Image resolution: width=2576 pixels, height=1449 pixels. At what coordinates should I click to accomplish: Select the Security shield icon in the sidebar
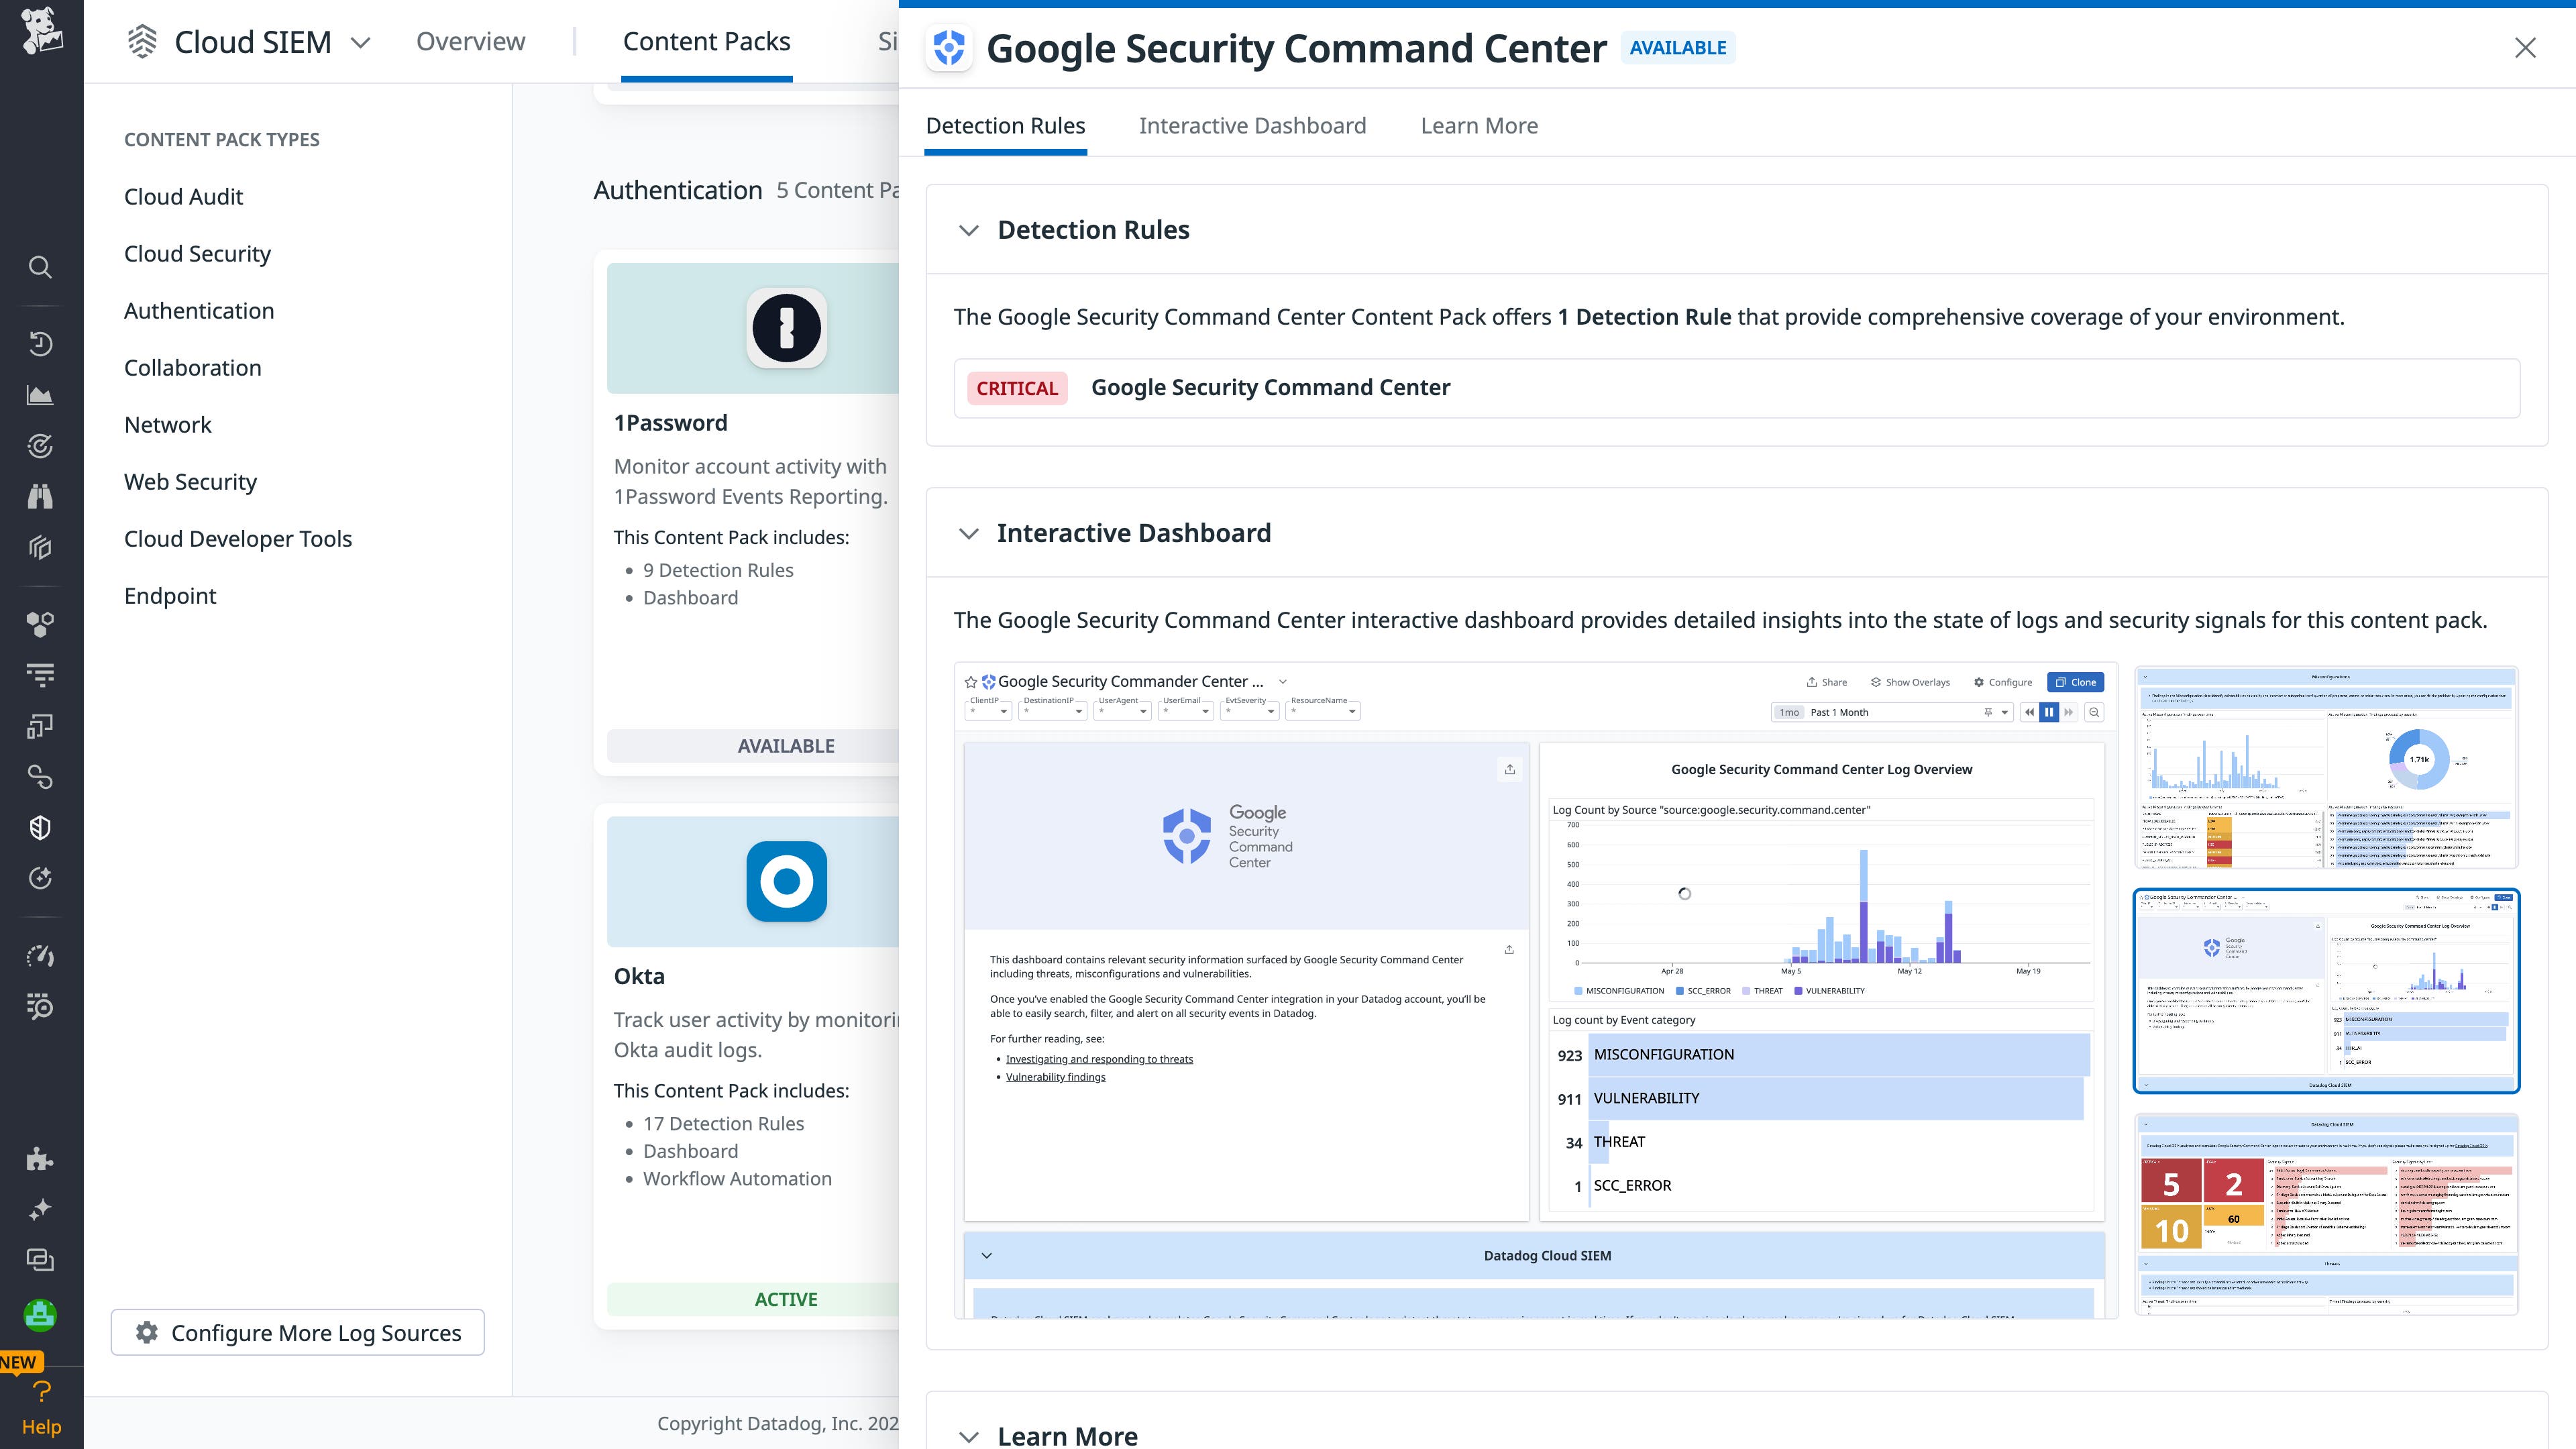(x=40, y=827)
